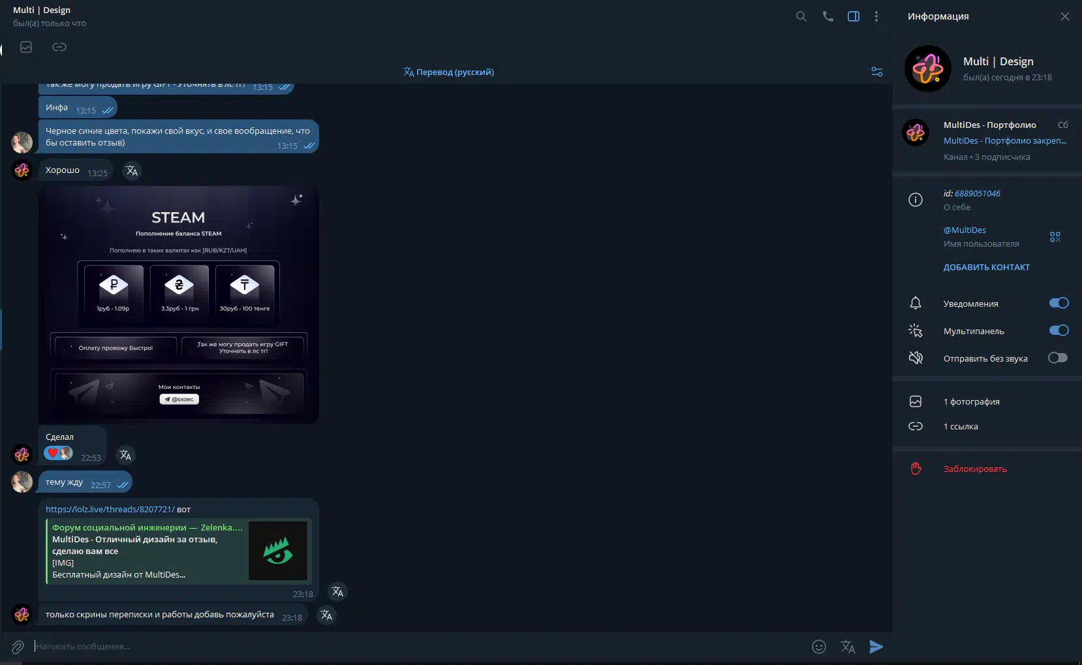The image size is (1082, 665).
Task: Click your avatar beside тему жду
Action: pyautogui.click(x=22, y=482)
